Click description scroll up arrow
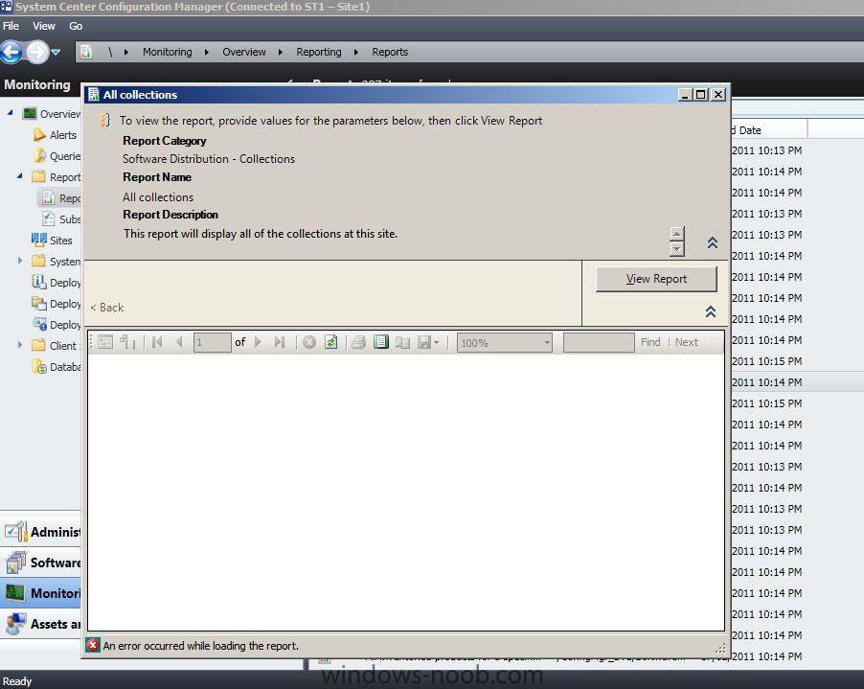 (x=676, y=234)
